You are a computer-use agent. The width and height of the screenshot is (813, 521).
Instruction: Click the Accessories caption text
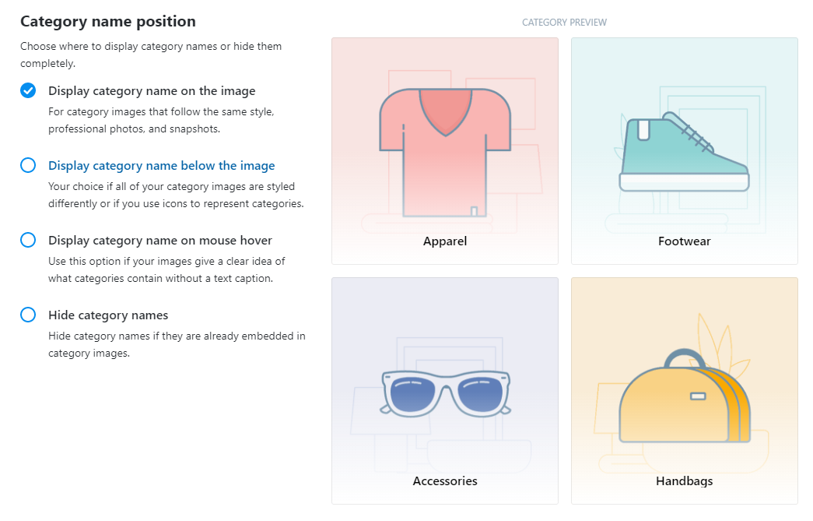445,481
